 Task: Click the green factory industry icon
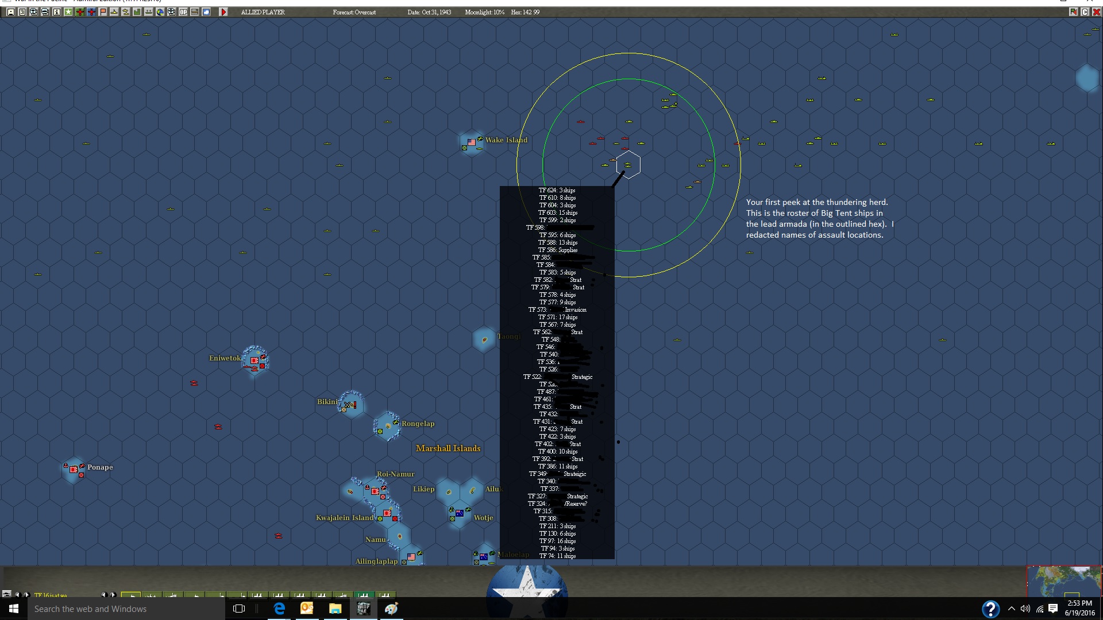pos(137,12)
